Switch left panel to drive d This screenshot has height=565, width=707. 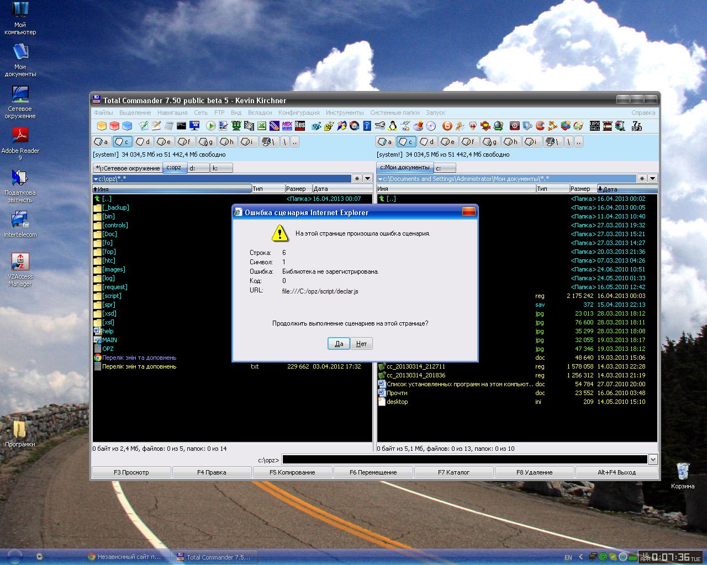coord(144,142)
